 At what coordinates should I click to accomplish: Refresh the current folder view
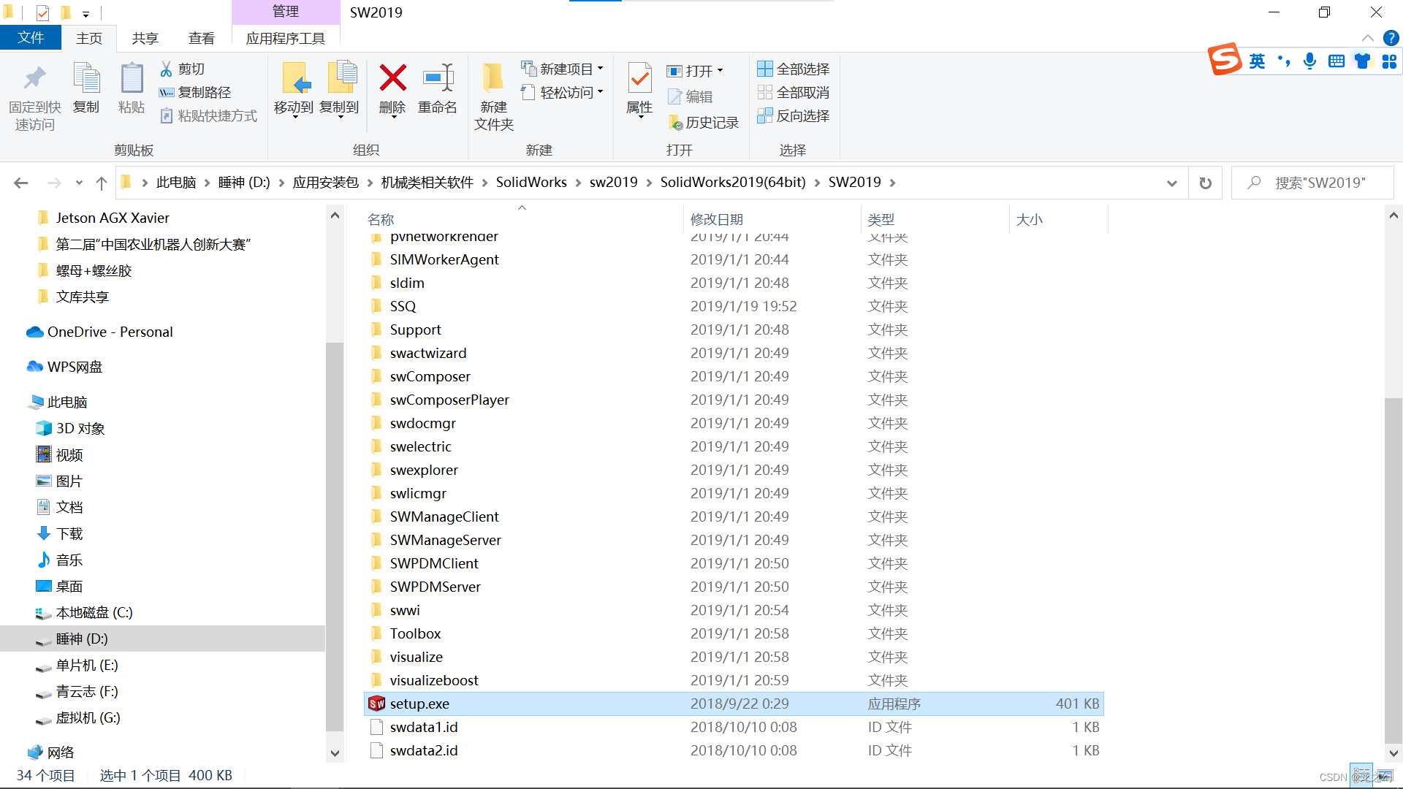(1206, 183)
